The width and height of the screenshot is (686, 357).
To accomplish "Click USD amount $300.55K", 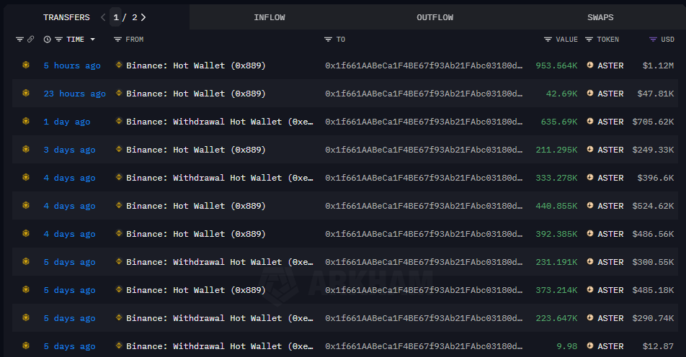I will coord(653,262).
